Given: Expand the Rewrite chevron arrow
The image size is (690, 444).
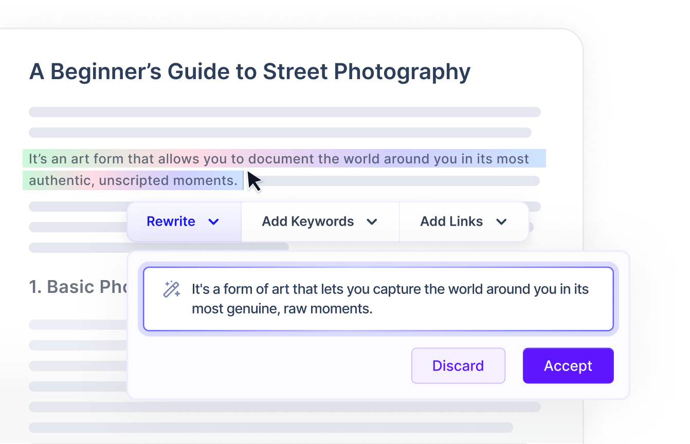Looking at the screenshot, I should tap(213, 222).
